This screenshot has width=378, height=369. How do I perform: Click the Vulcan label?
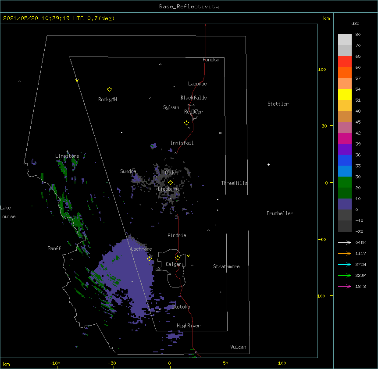coord(238,347)
